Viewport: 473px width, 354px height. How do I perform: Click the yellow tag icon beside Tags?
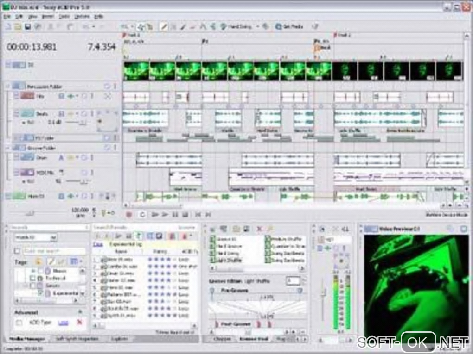click(x=38, y=262)
